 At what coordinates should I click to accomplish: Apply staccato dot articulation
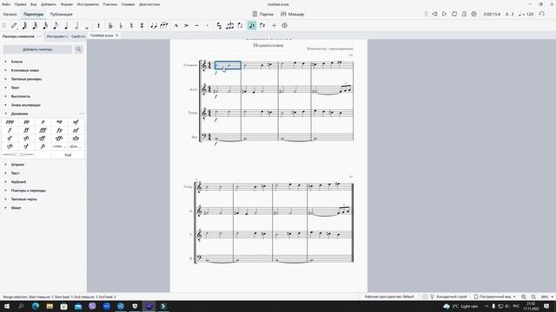coord(207,25)
